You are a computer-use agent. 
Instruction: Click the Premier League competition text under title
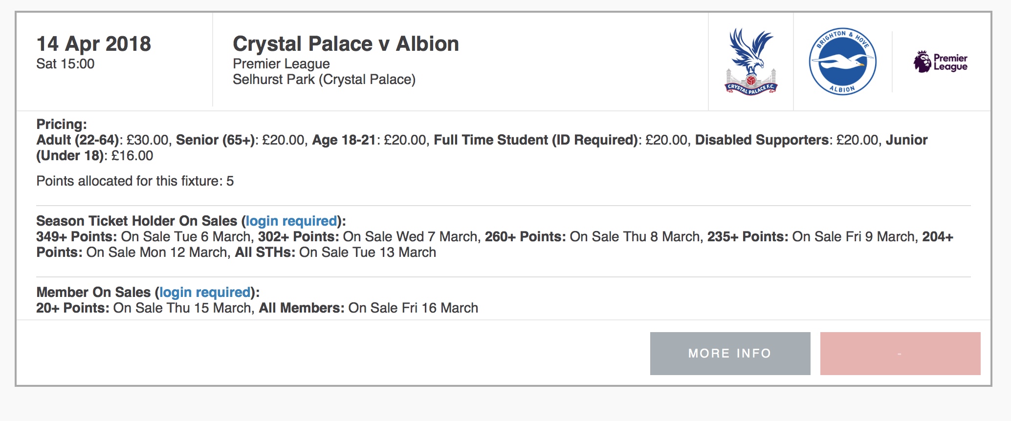pos(281,64)
